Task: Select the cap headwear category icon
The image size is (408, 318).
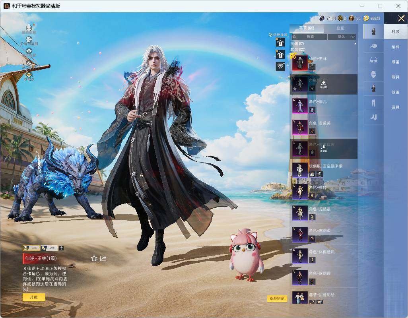Action: (373, 46)
